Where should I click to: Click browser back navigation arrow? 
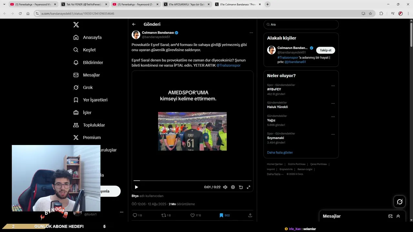pyautogui.click(x=5, y=14)
